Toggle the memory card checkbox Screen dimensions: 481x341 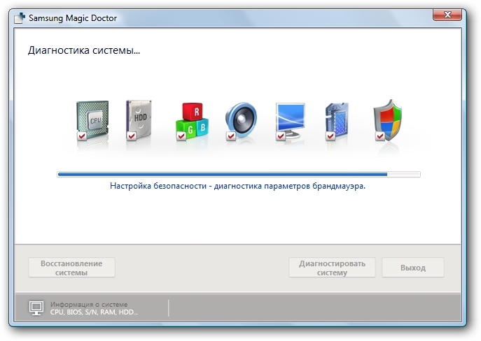pyautogui.click(x=330, y=136)
